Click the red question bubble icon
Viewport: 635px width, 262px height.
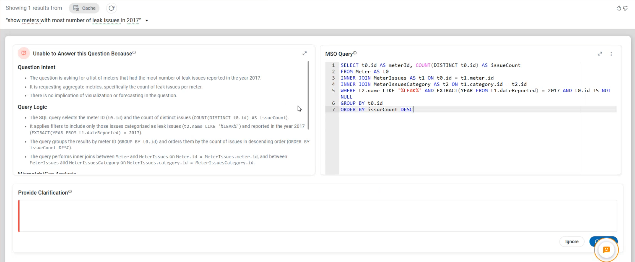pyautogui.click(x=24, y=54)
